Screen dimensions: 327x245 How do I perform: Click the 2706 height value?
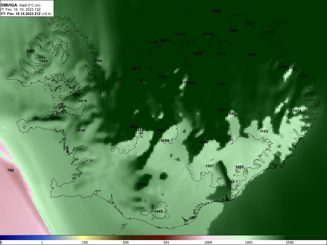point(142,185)
